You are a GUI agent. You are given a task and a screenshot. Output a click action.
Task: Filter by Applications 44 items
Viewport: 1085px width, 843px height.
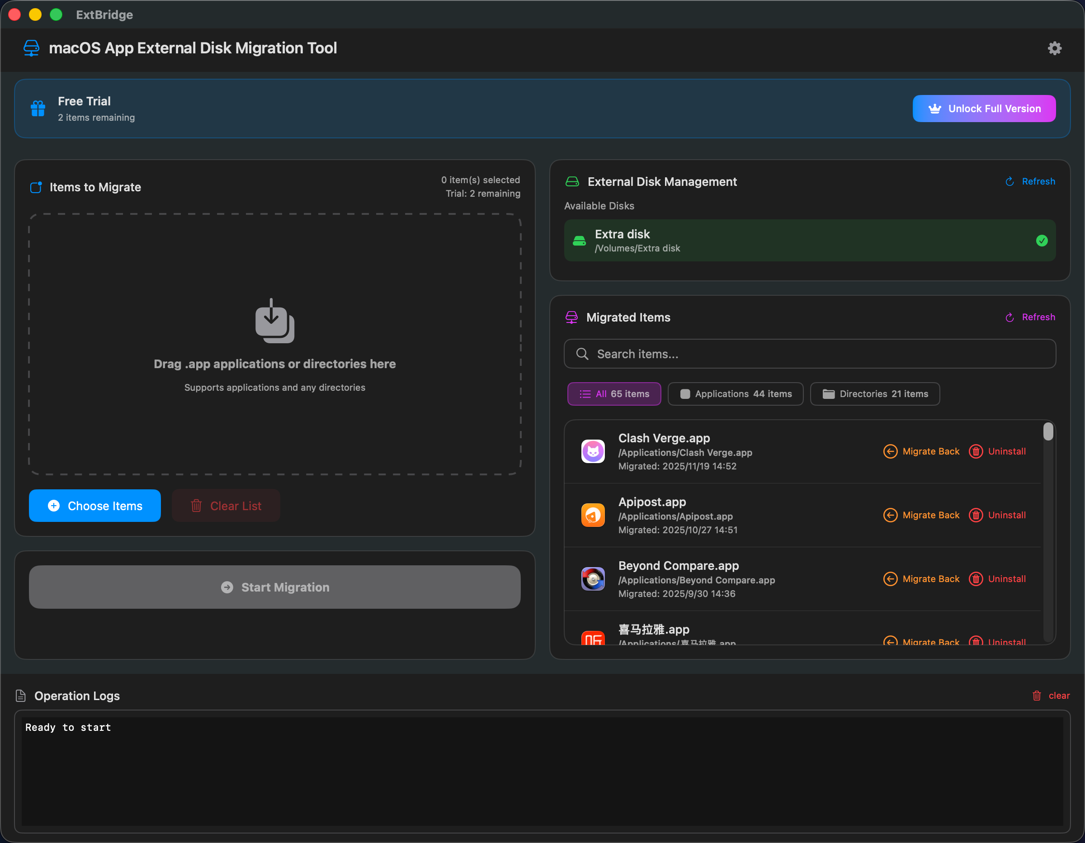[735, 393]
